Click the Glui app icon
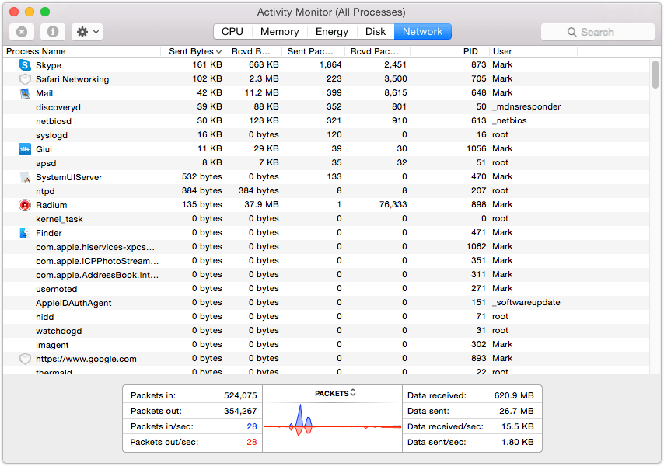Screen dimensions: 664x466 [25, 149]
